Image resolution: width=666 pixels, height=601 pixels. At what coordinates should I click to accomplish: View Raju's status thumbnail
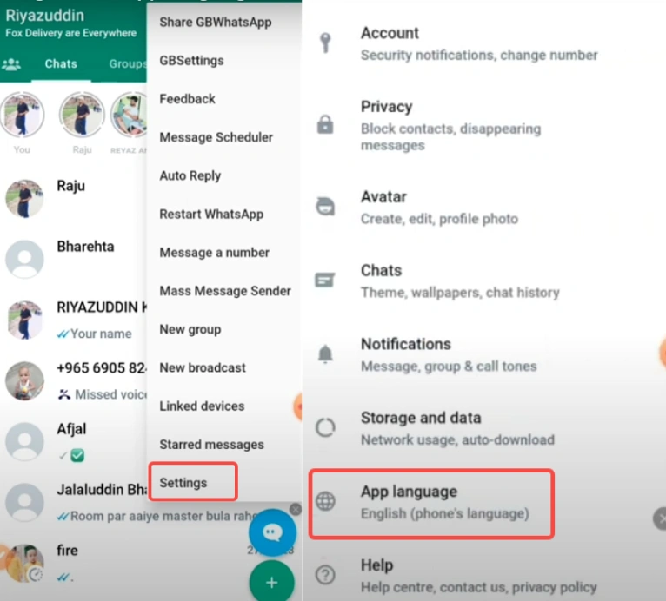(x=82, y=116)
